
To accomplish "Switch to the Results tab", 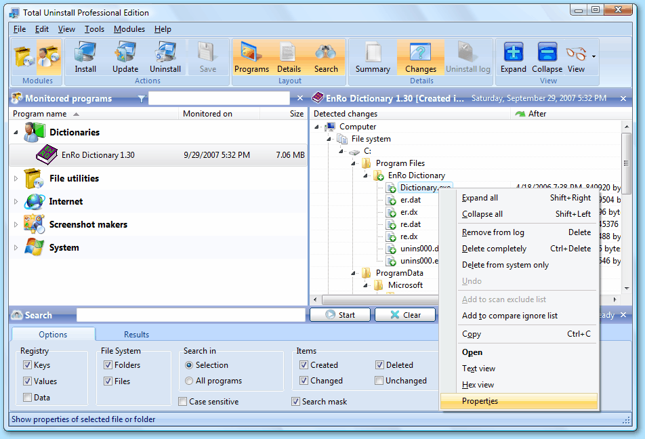I will 136,335.
